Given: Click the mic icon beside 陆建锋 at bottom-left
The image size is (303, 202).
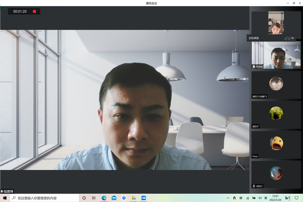Looking at the screenshot, I should (2, 191).
